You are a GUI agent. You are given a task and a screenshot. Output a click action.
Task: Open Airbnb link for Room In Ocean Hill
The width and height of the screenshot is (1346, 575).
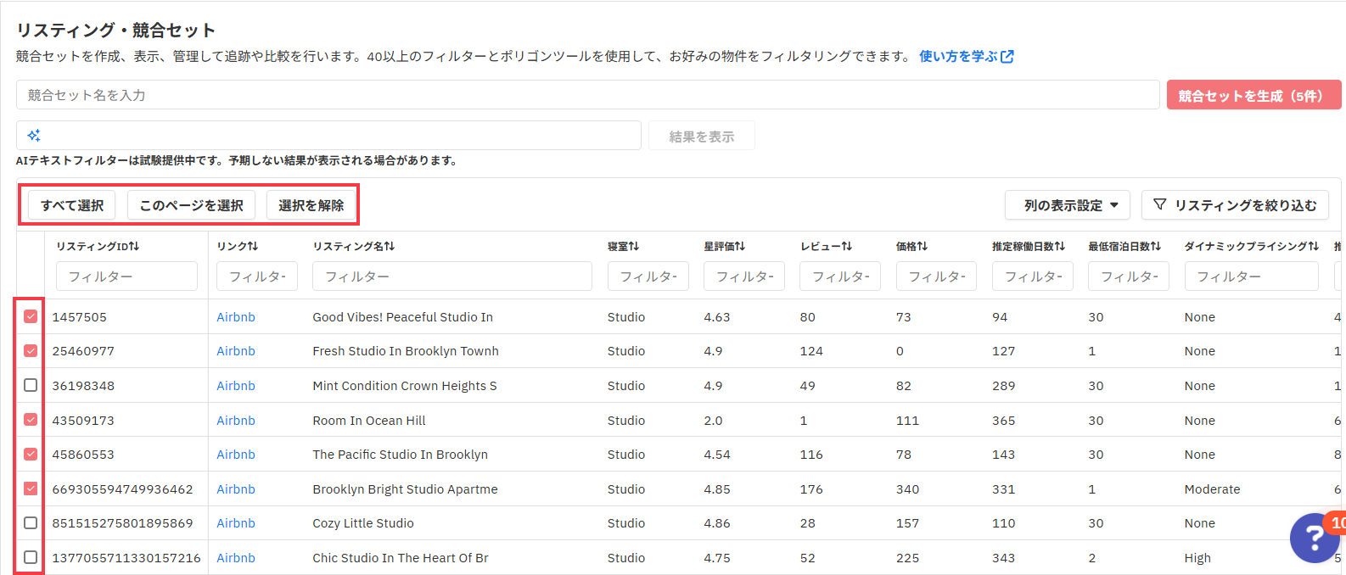(236, 420)
